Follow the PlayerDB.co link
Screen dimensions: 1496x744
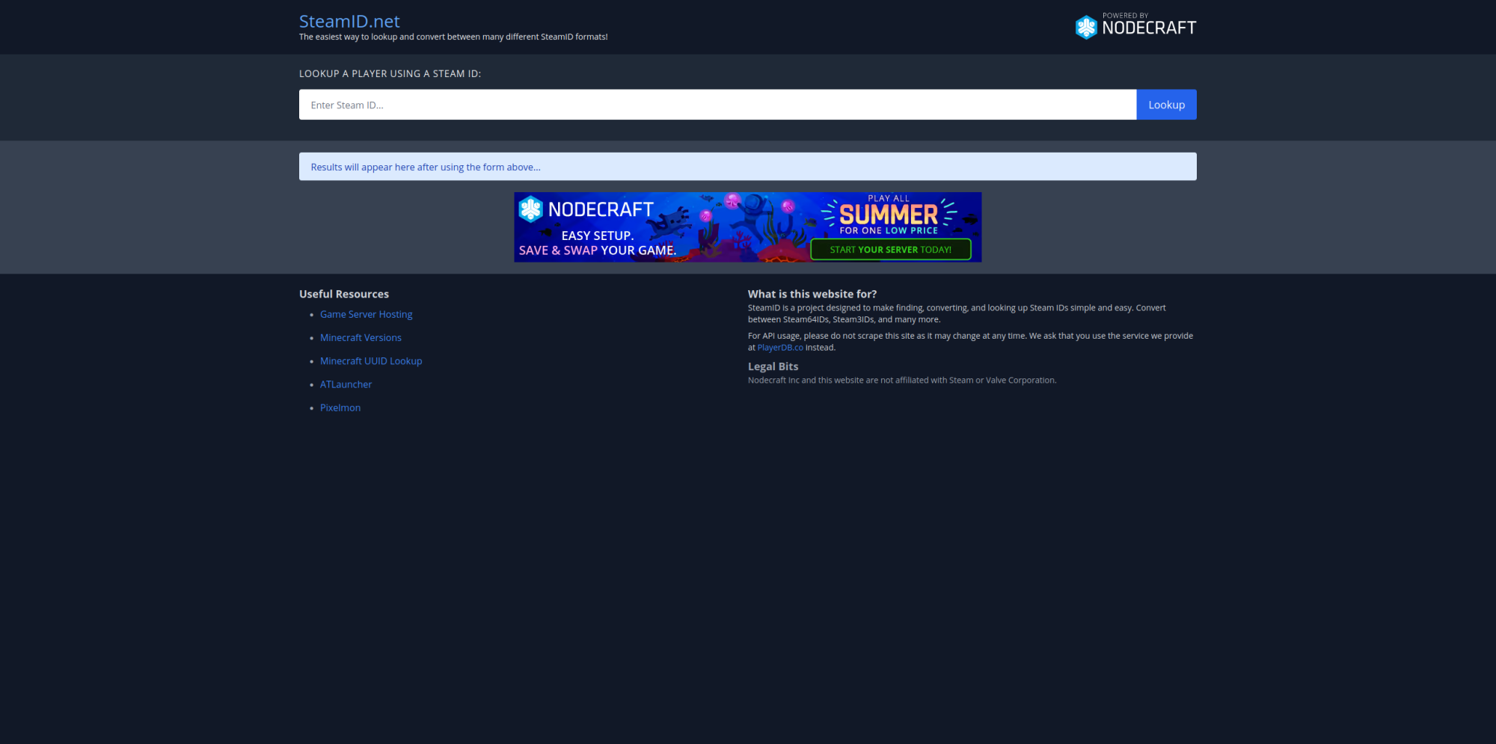(779, 348)
